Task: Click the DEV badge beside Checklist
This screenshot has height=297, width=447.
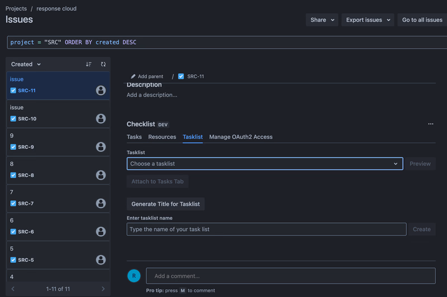Action: tap(163, 124)
